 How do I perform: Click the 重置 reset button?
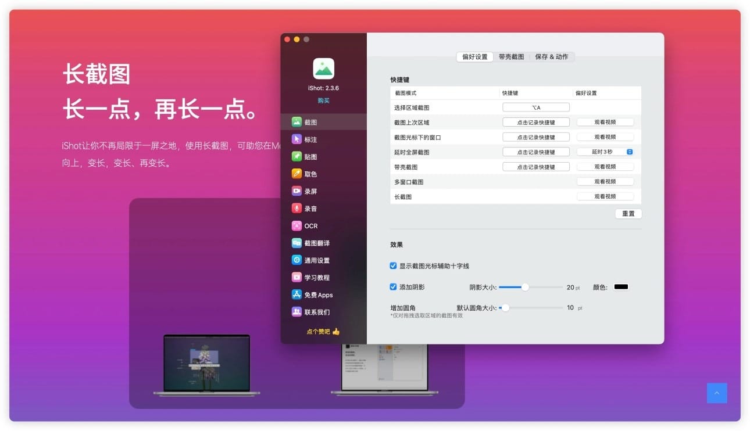(x=628, y=214)
